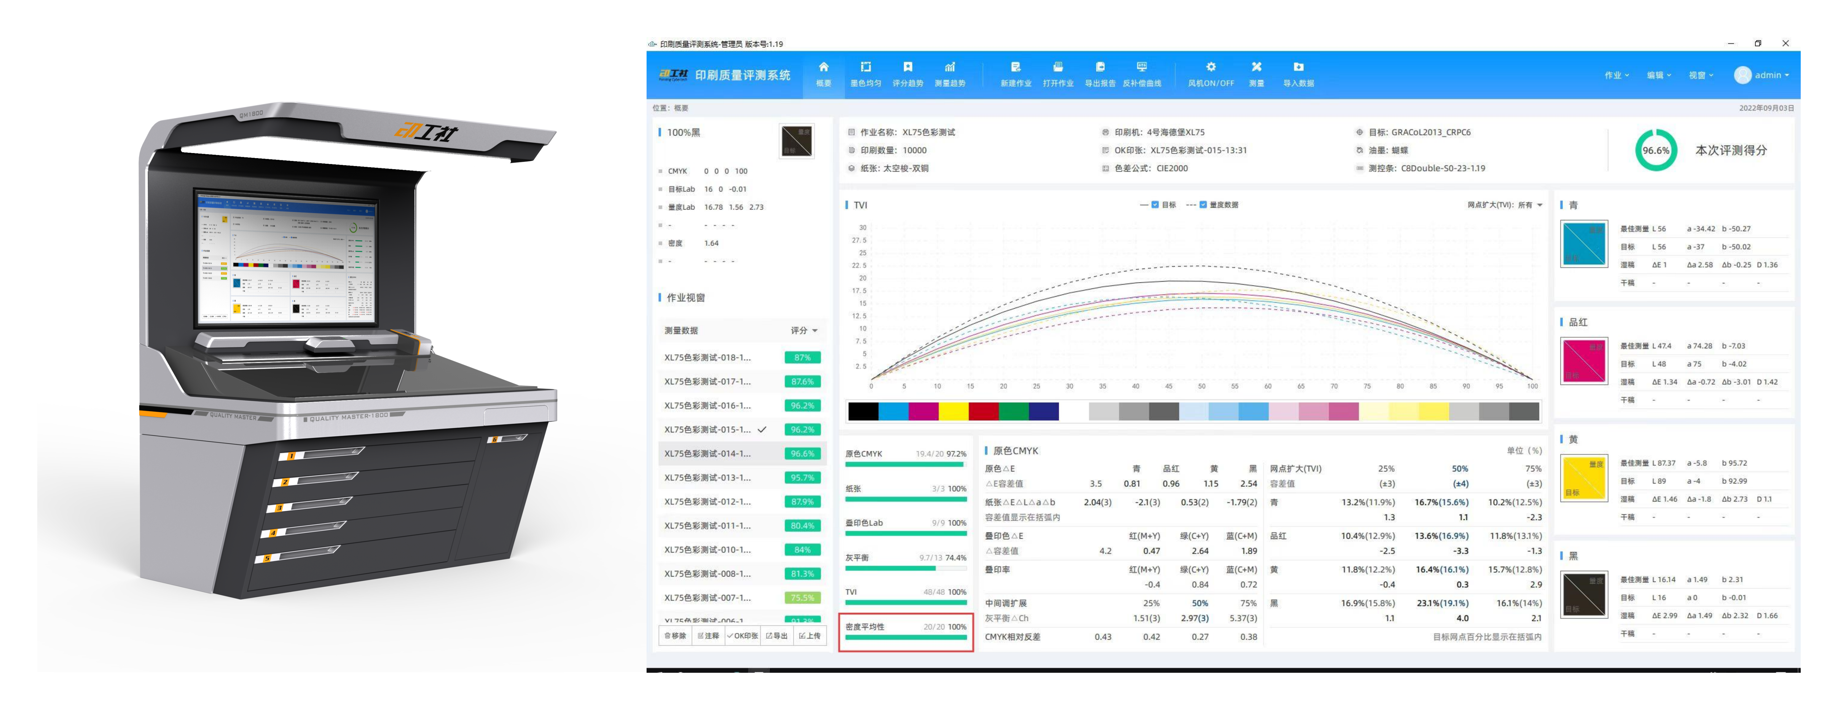The image size is (1838, 710).
Task: Click the 印刷机 printer icon
Action: tap(1105, 133)
